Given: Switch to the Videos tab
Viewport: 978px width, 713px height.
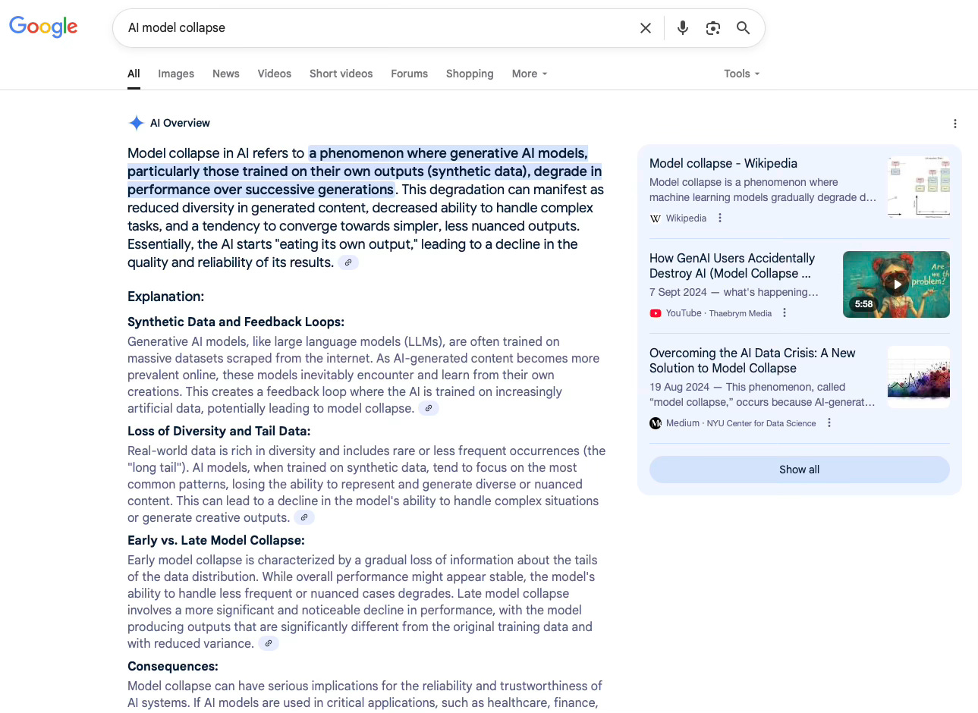Looking at the screenshot, I should click(274, 74).
